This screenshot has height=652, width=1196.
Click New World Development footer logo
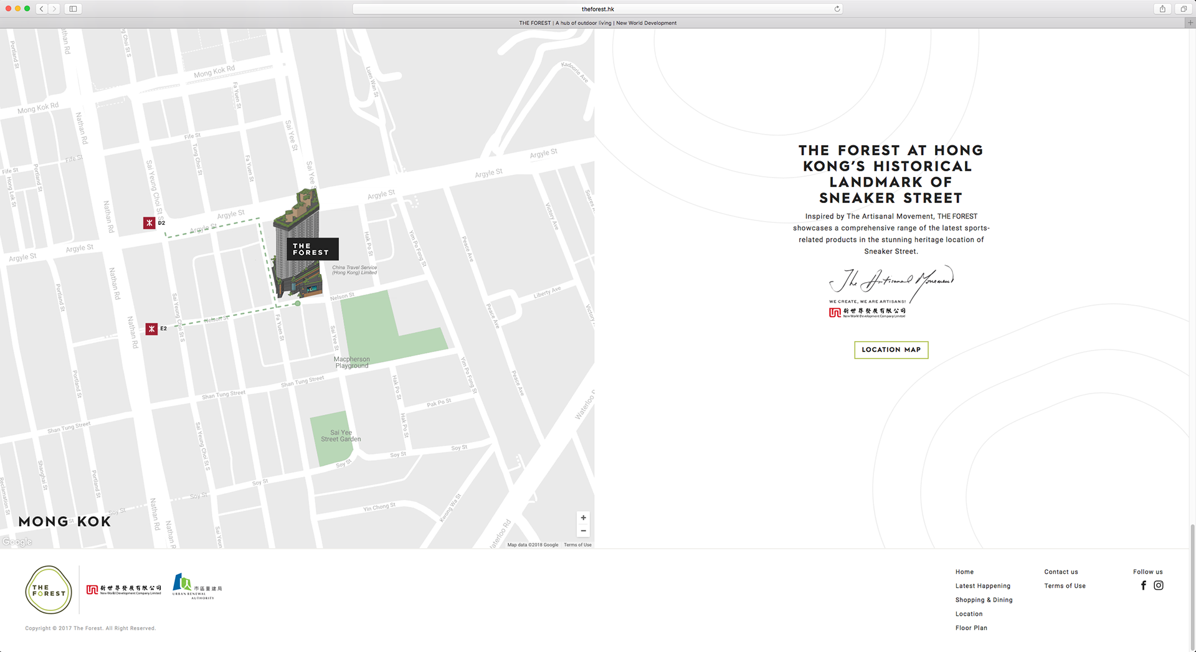[x=123, y=590]
